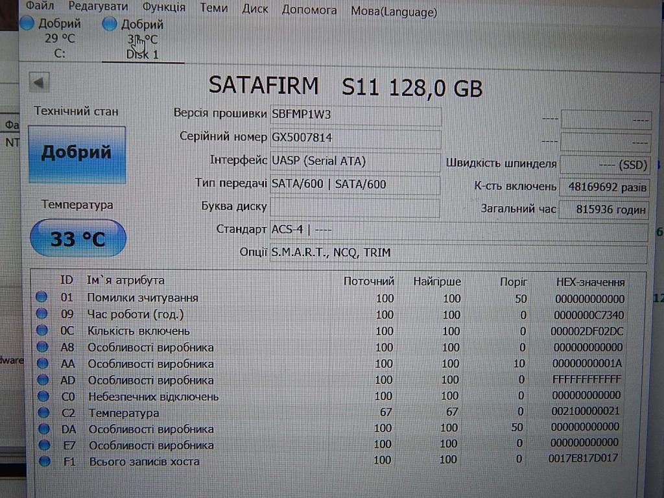Open the Теми menu
This screenshot has width=664, height=498.
pyautogui.click(x=213, y=8)
